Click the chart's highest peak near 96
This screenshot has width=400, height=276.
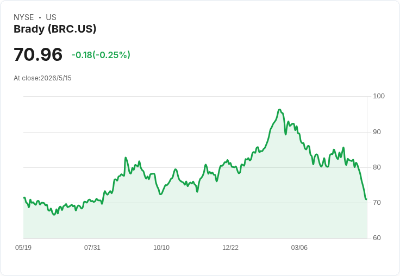(x=279, y=110)
